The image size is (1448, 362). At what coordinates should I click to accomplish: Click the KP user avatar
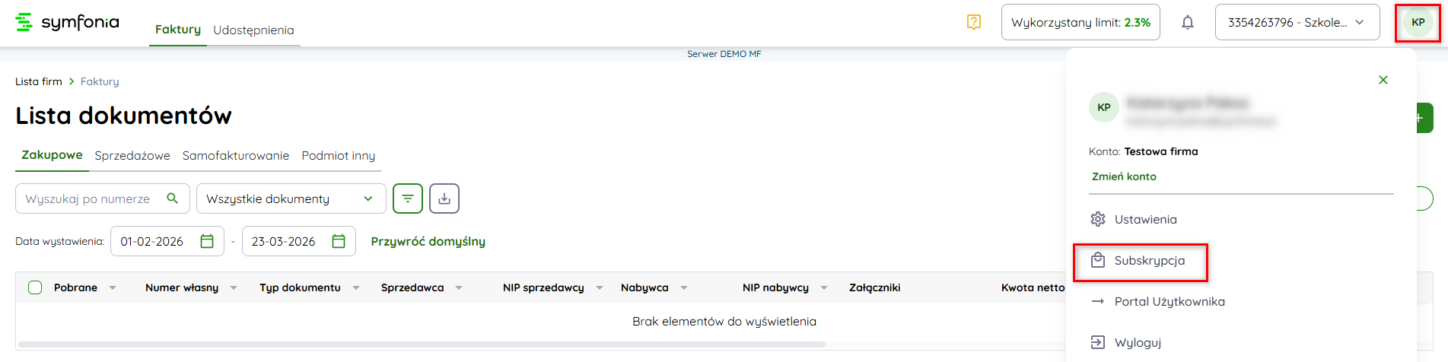point(1418,22)
